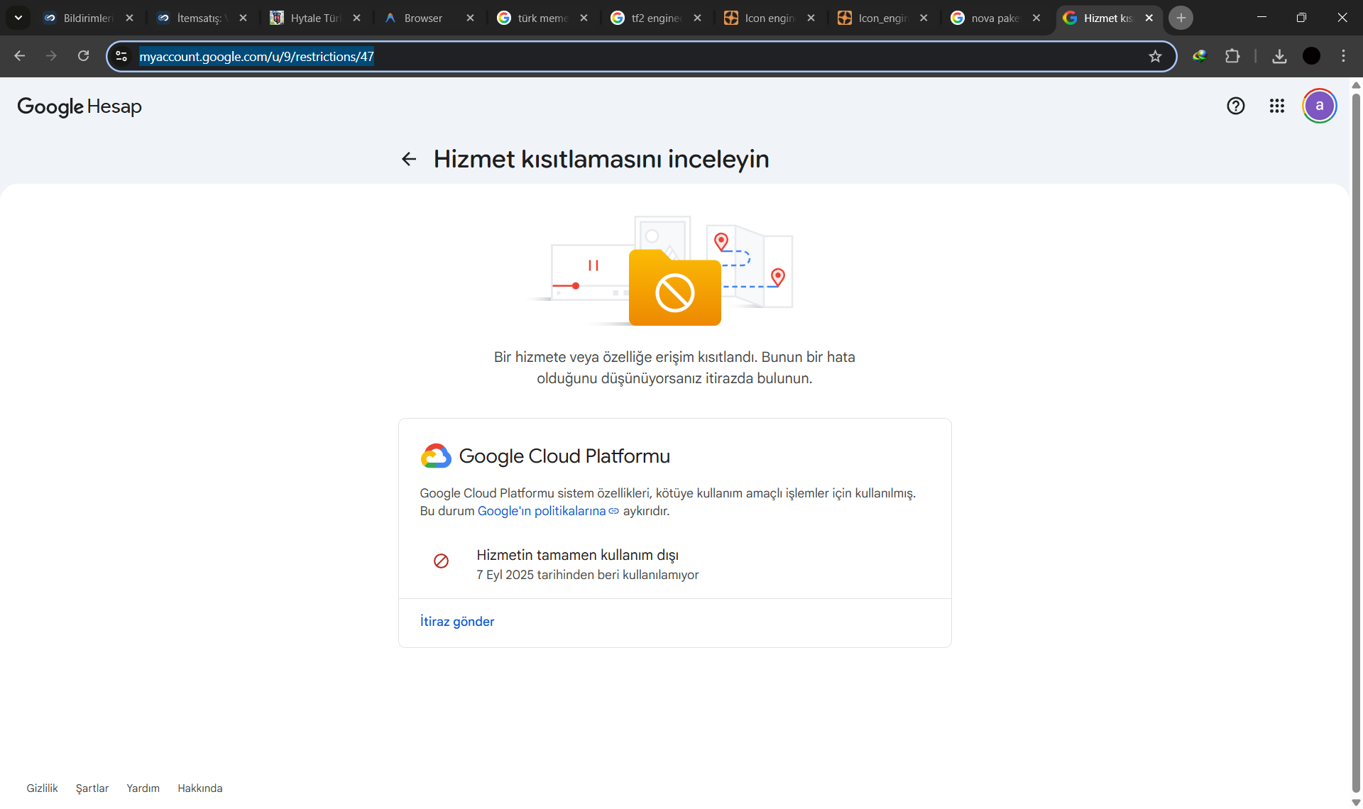This screenshot has width=1363, height=809.
Task: Switch to the tf2 engineer tab
Action: click(x=656, y=18)
